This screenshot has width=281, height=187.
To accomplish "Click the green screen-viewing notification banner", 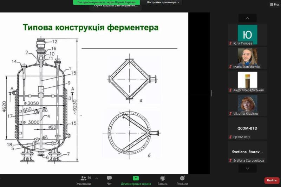I will pyautogui.click(x=106, y=2).
